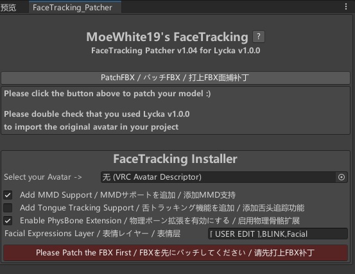Open the three-dot window options menu
Screen dimensions: 355x274
click(346, 6)
